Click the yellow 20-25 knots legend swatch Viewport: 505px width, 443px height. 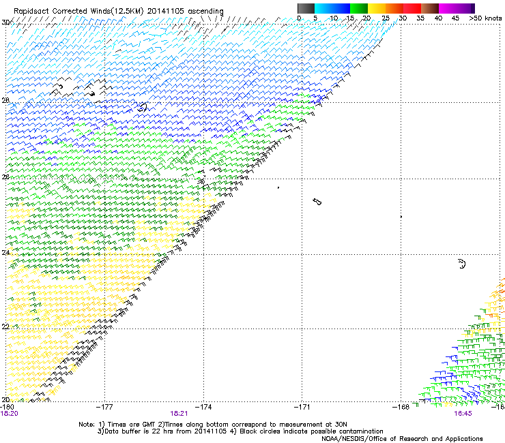(x=377, y=8)
